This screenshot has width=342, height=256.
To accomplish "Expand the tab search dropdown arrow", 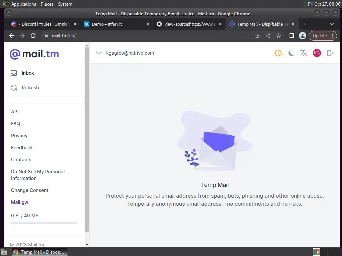I will coord(332,24).
